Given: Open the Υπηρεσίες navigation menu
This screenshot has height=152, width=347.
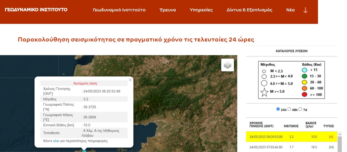Looking at the screenshot, I should 201,10.
